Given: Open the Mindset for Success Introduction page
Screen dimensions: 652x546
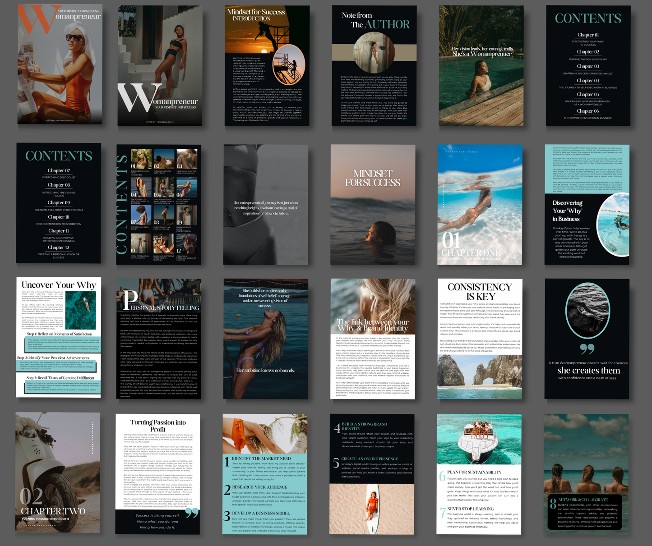Looking at the screenshot, I should [x=267, y=66].
